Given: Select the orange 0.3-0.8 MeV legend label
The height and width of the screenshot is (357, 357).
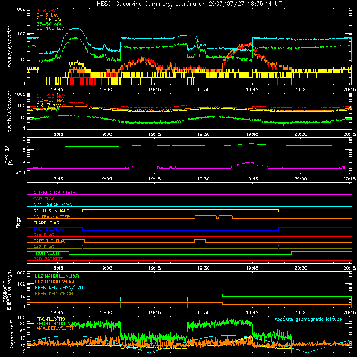Looking at the screenshot, I should [x=50, y=100].
